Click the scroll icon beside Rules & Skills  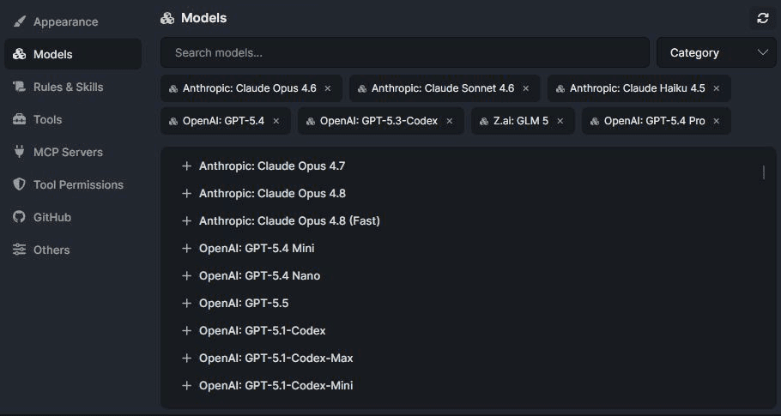click(x=19, y=87)
